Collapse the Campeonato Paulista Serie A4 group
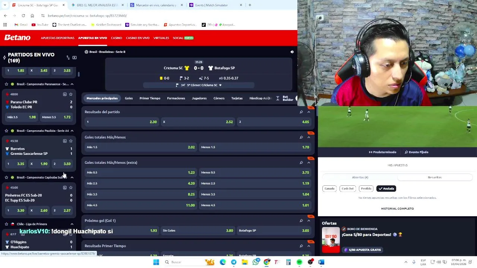The width and height of the screenshot is (477, 268). pyautogui.click(x=72, y=131)
